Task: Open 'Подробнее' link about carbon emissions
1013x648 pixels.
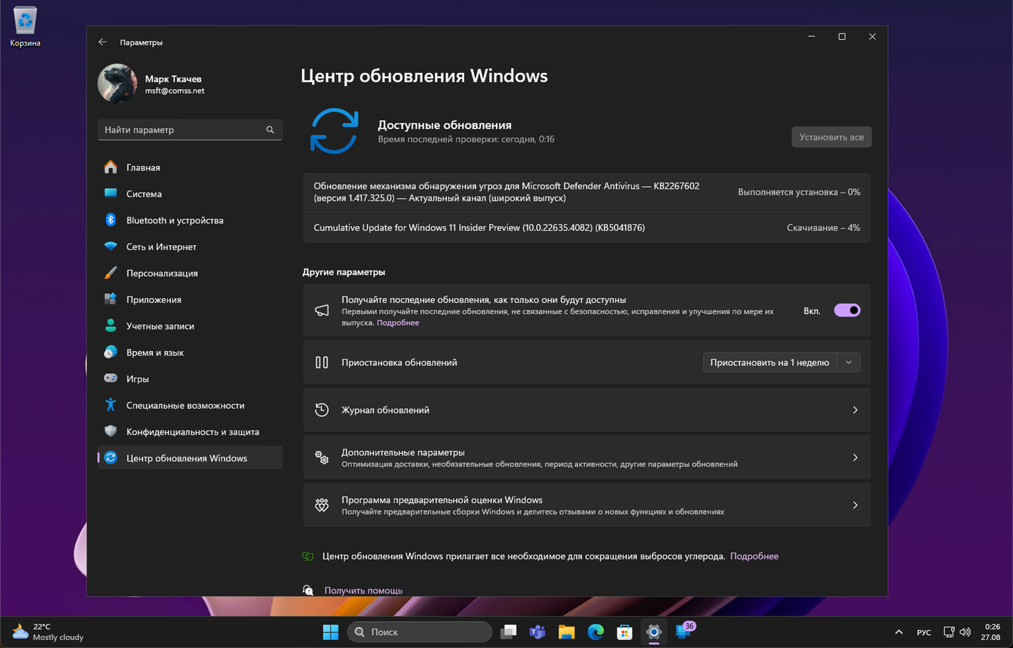Action: click(x=754, y=556)
